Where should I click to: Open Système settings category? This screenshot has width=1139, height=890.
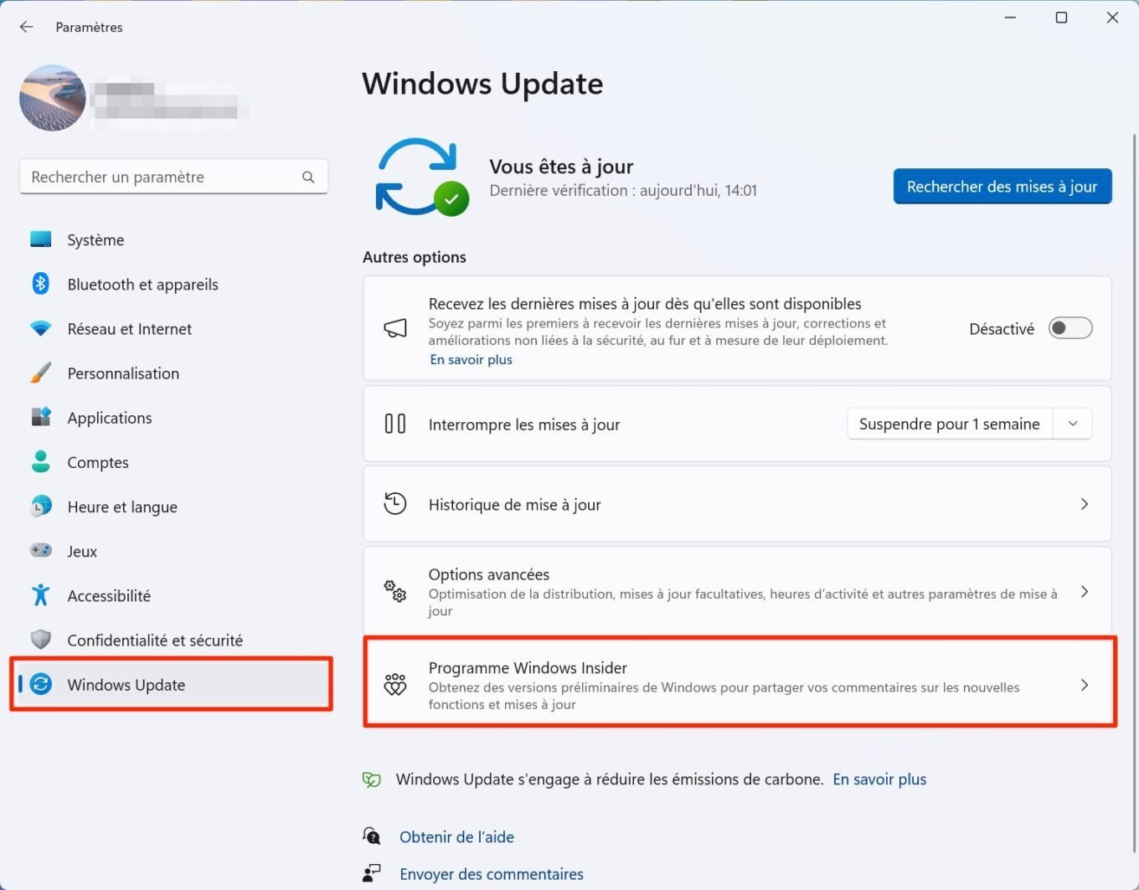[173, 239]
